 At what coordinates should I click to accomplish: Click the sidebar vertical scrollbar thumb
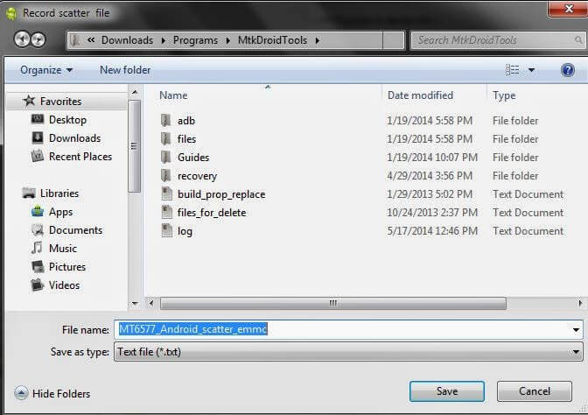134,146
